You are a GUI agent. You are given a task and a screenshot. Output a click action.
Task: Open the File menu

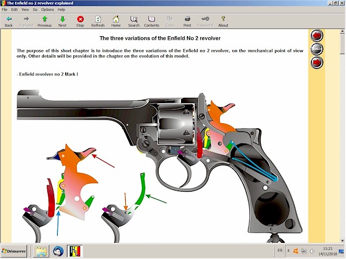[5, 9]
